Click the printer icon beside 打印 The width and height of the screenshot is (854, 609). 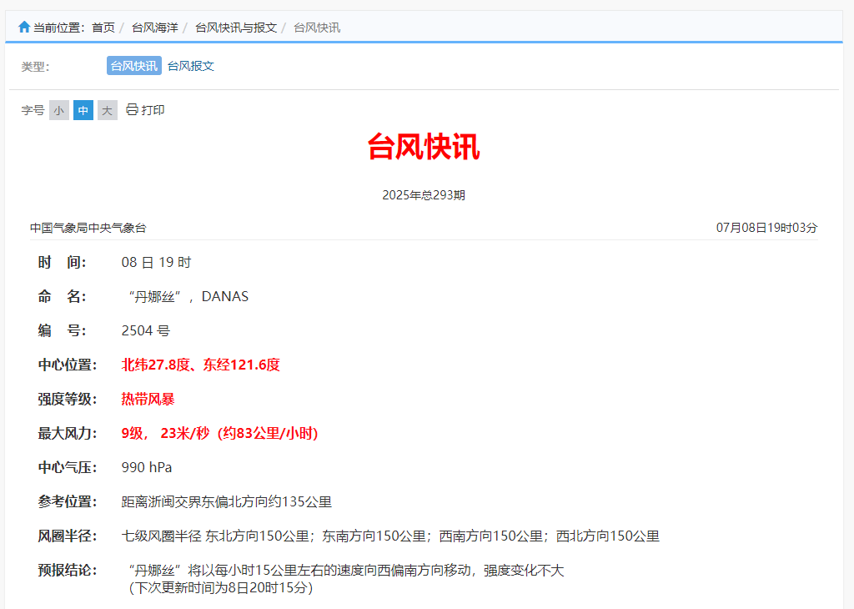pyautogui.click(x=131, y=109)
